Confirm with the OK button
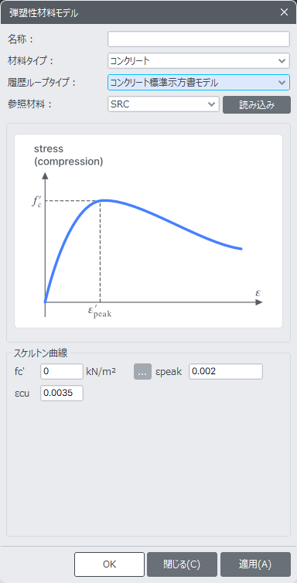The width and height of the screenshot is (297, 583). tap(109, 564)
